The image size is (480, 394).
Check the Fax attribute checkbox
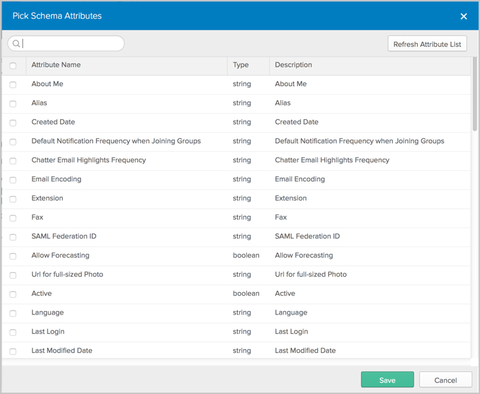(13, 218)
